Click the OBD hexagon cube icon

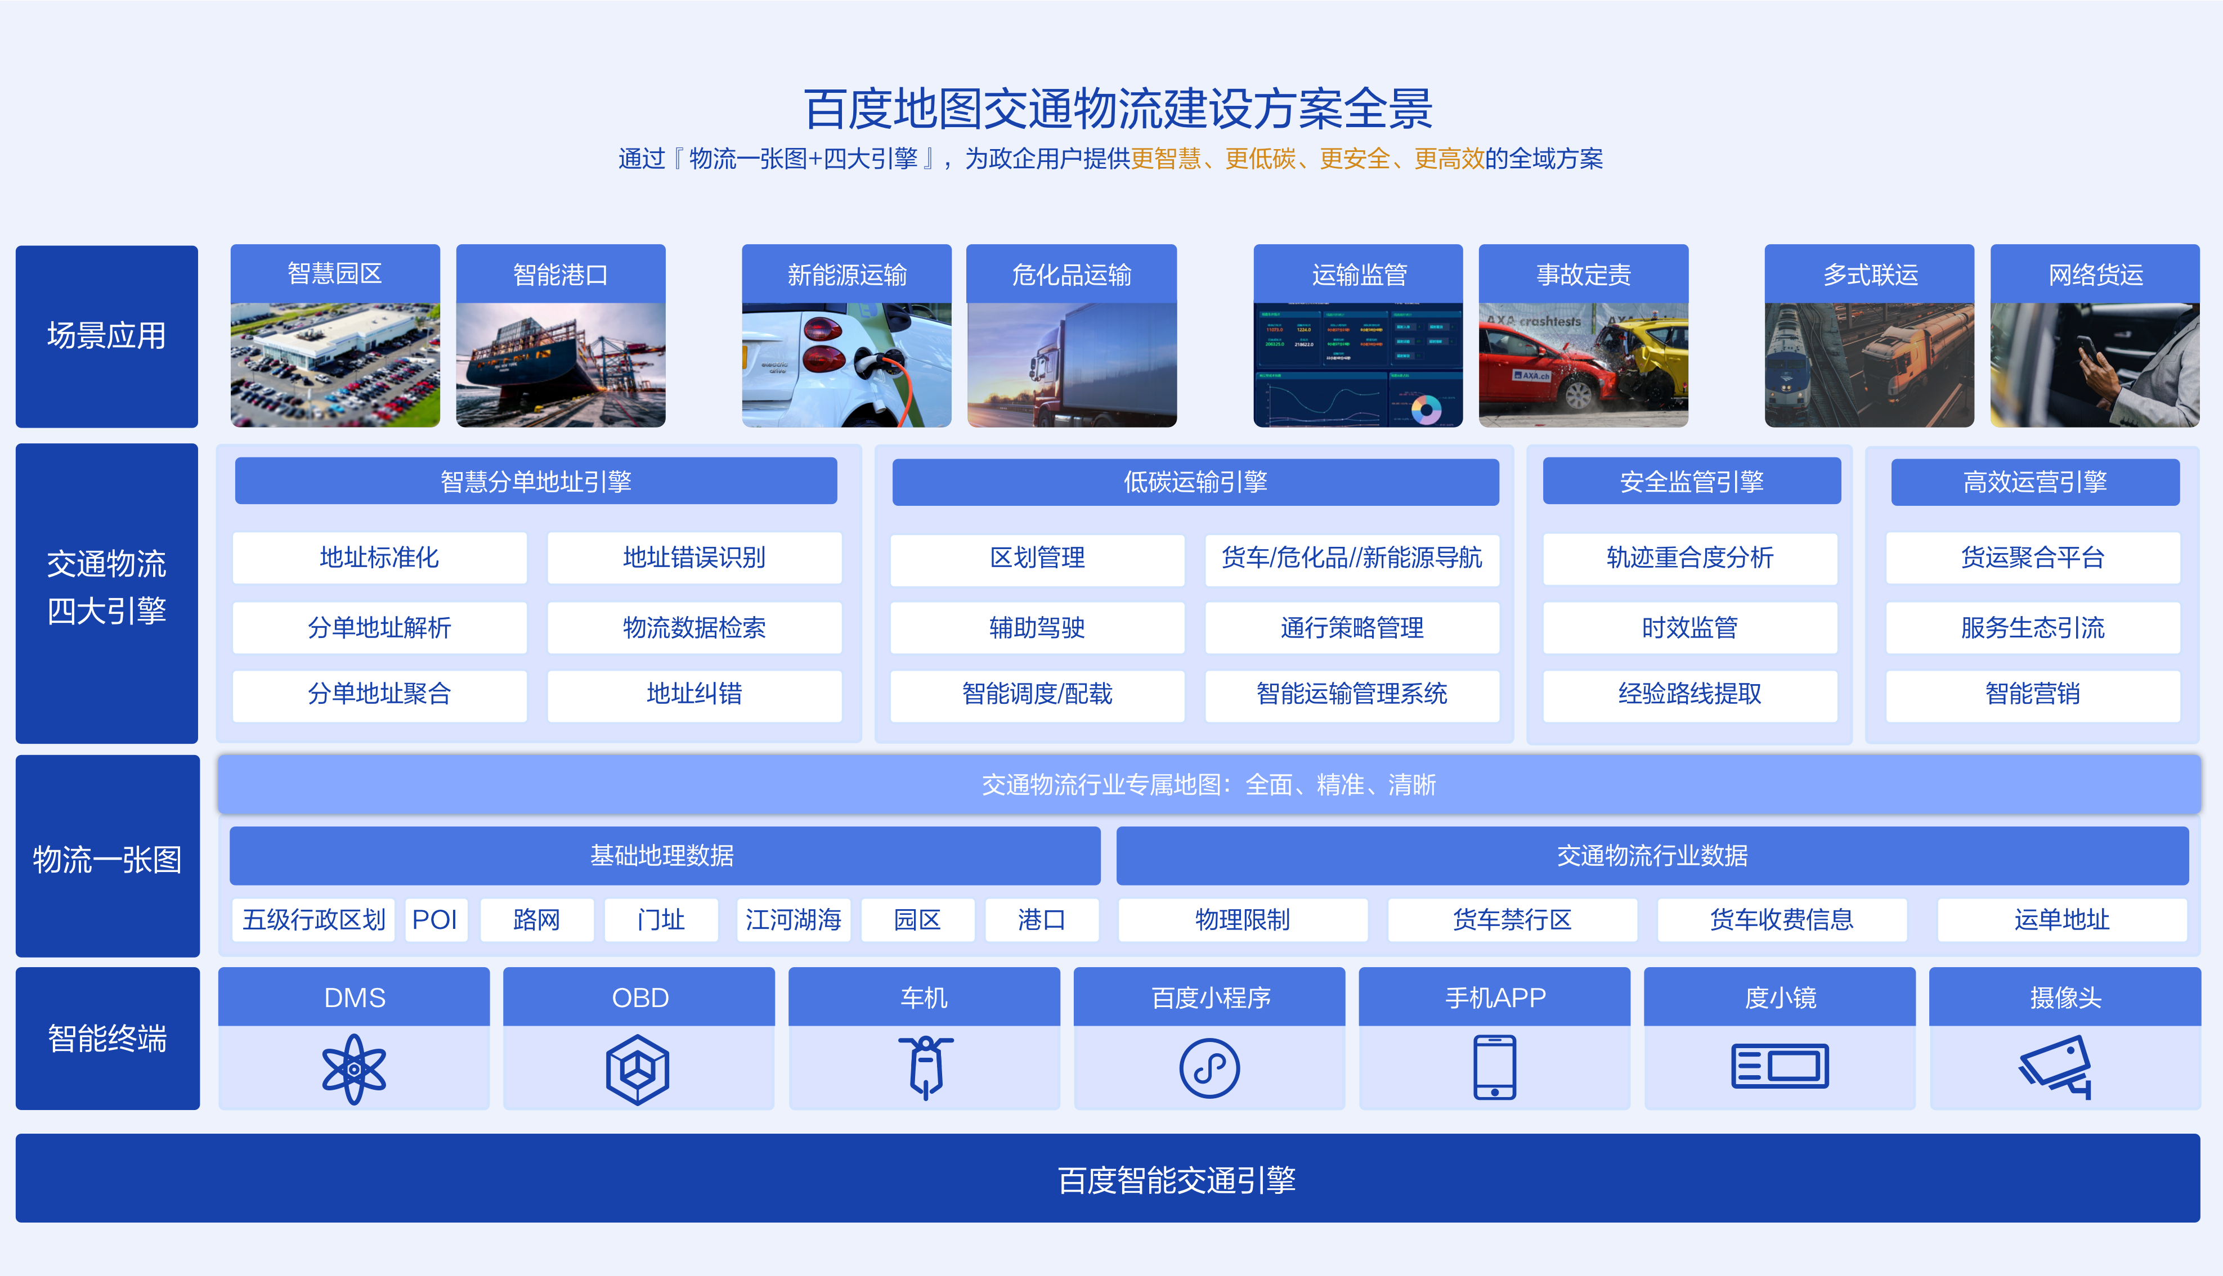[x=638, y=1068]
